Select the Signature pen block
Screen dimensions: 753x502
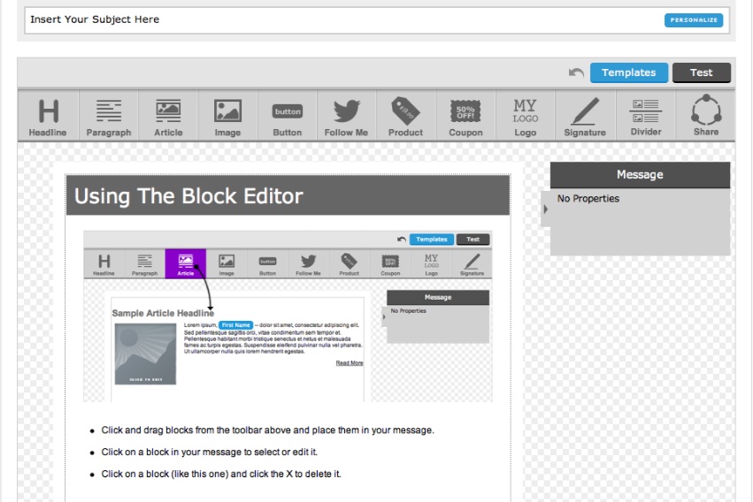pyautogui.click(x=585, y=117)
